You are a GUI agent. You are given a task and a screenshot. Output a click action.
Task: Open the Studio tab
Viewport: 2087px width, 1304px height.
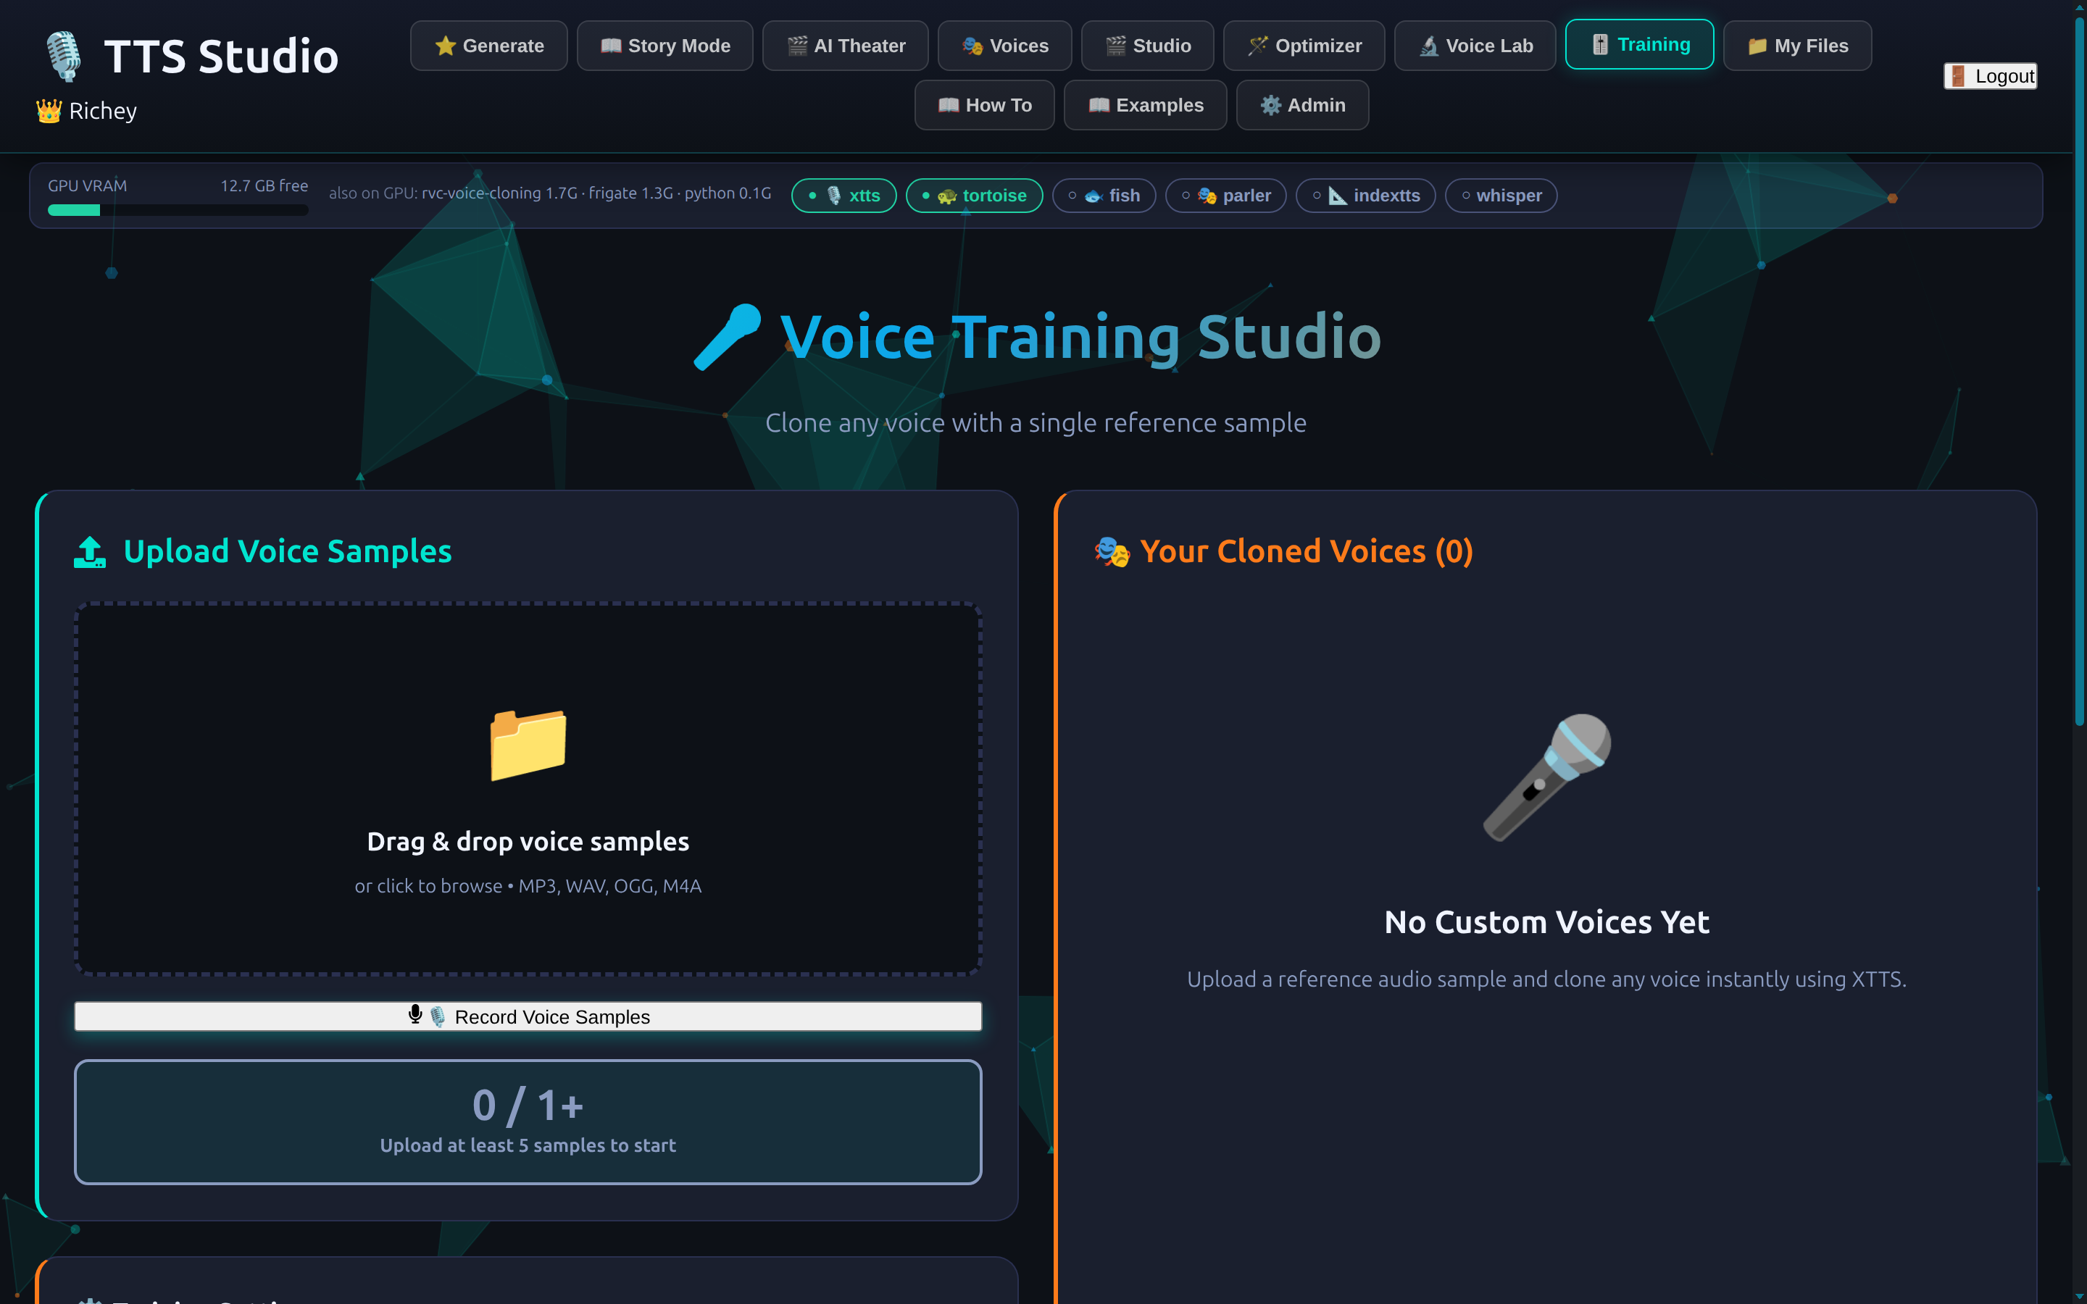point(1148,46)
